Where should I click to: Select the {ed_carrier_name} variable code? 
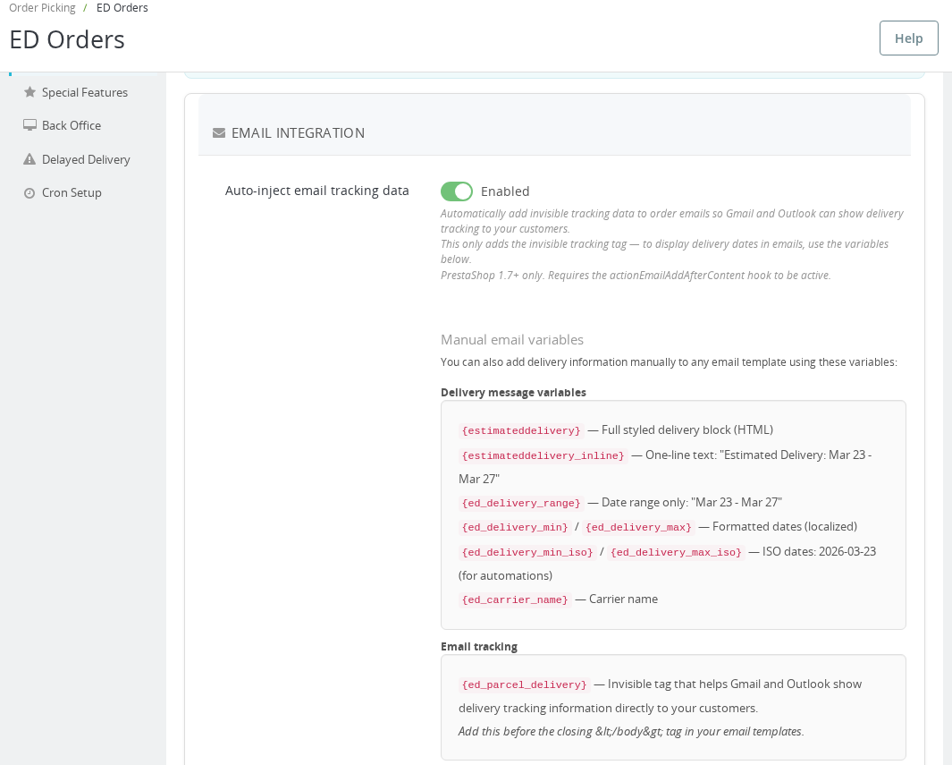515,599
